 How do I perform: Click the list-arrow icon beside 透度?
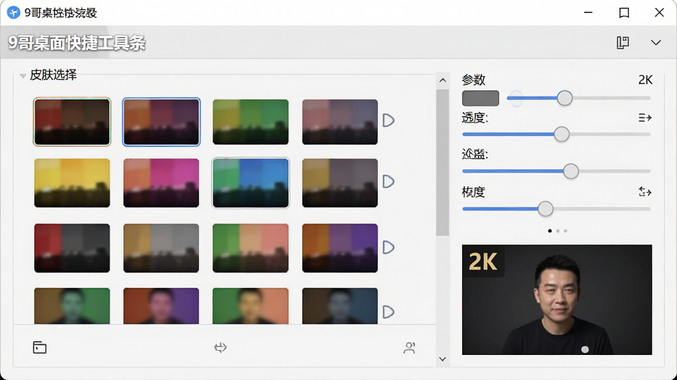point(645,117)
